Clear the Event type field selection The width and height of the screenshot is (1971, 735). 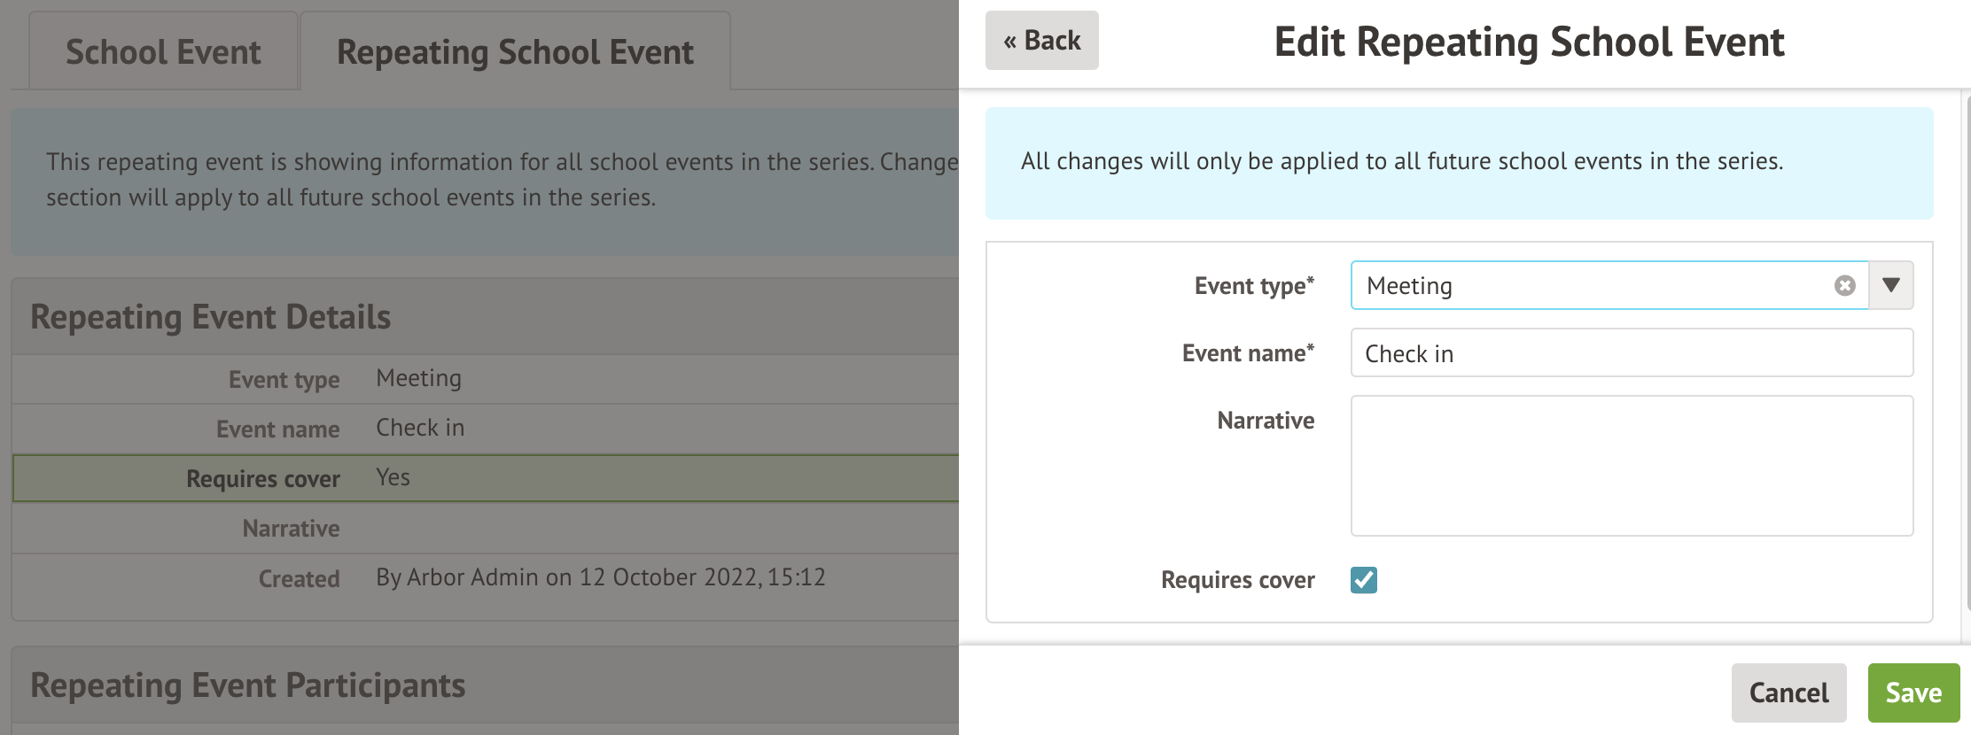tap(1844, 285)
